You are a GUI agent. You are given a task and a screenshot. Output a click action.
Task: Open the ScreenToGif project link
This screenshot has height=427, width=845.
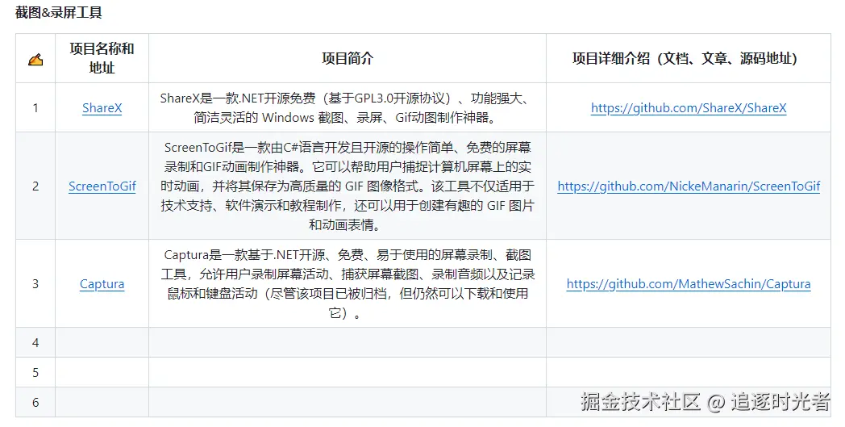(102, 186)
